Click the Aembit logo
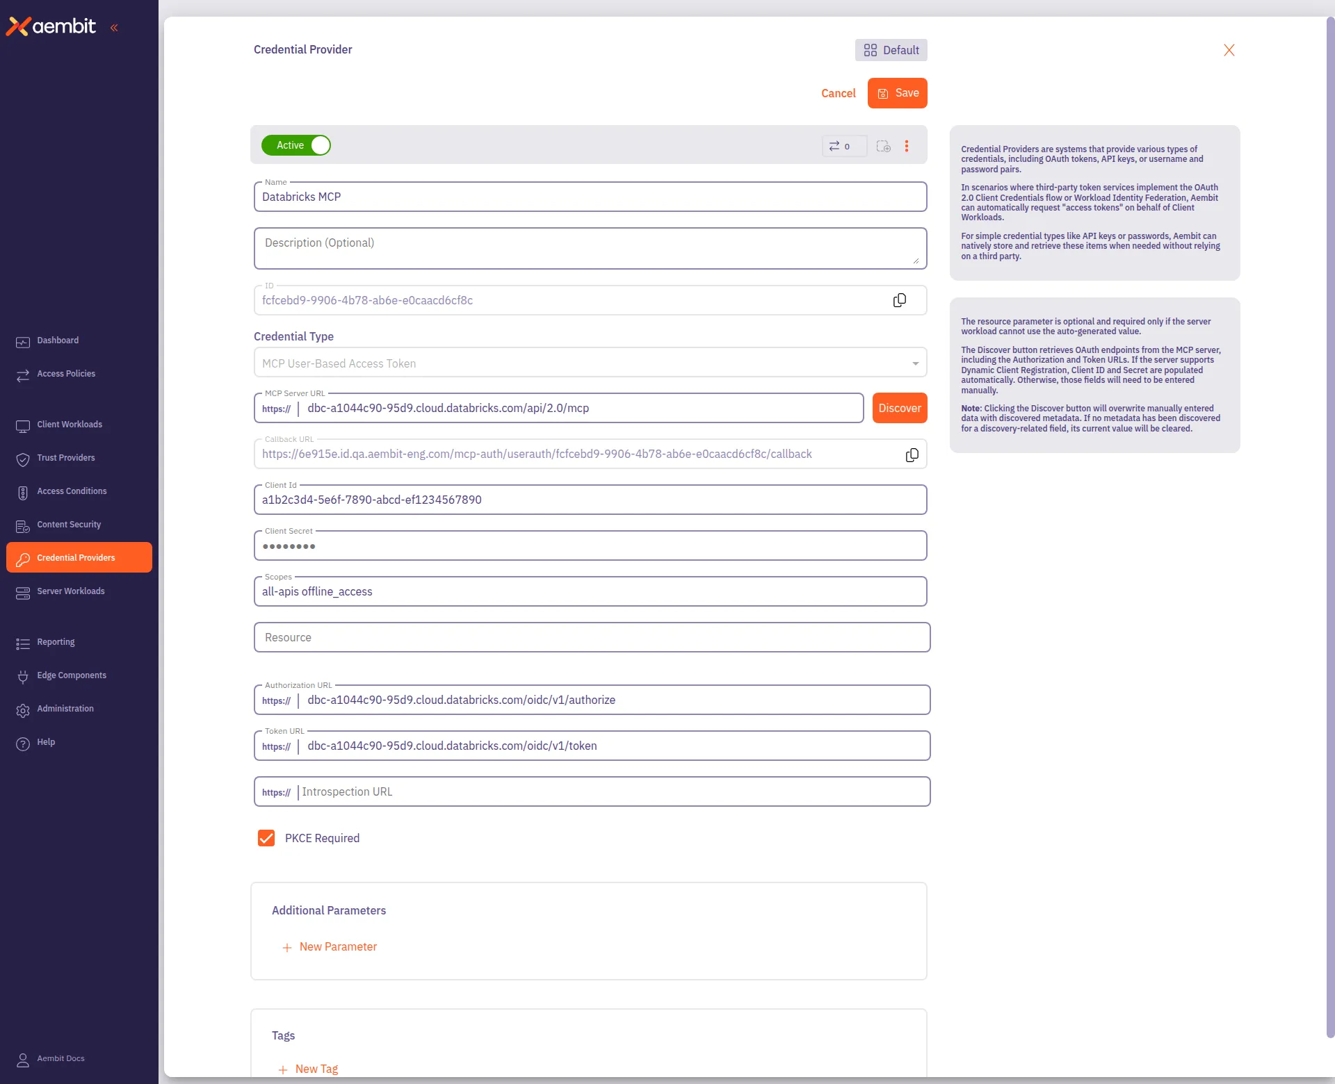1335x1084 pixels. [51, 26]
